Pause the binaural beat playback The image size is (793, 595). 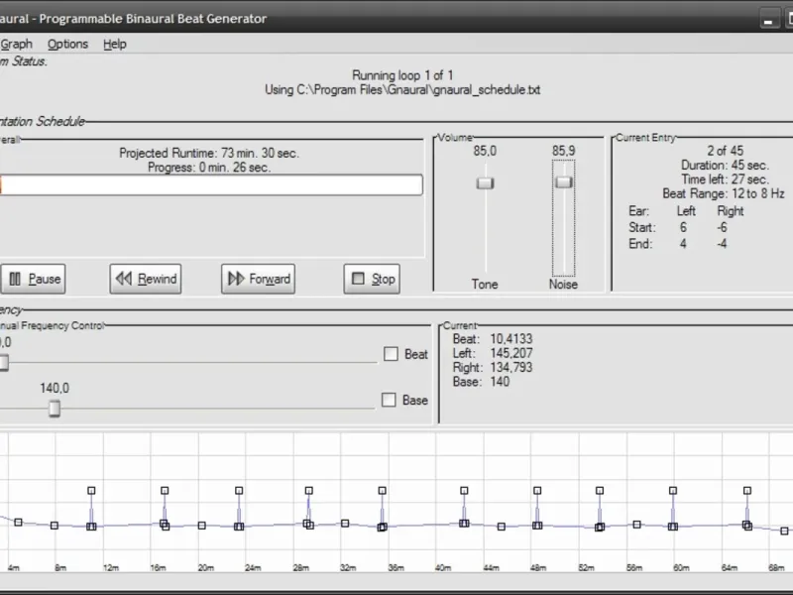pyautogui.click(x=33, y=279)
